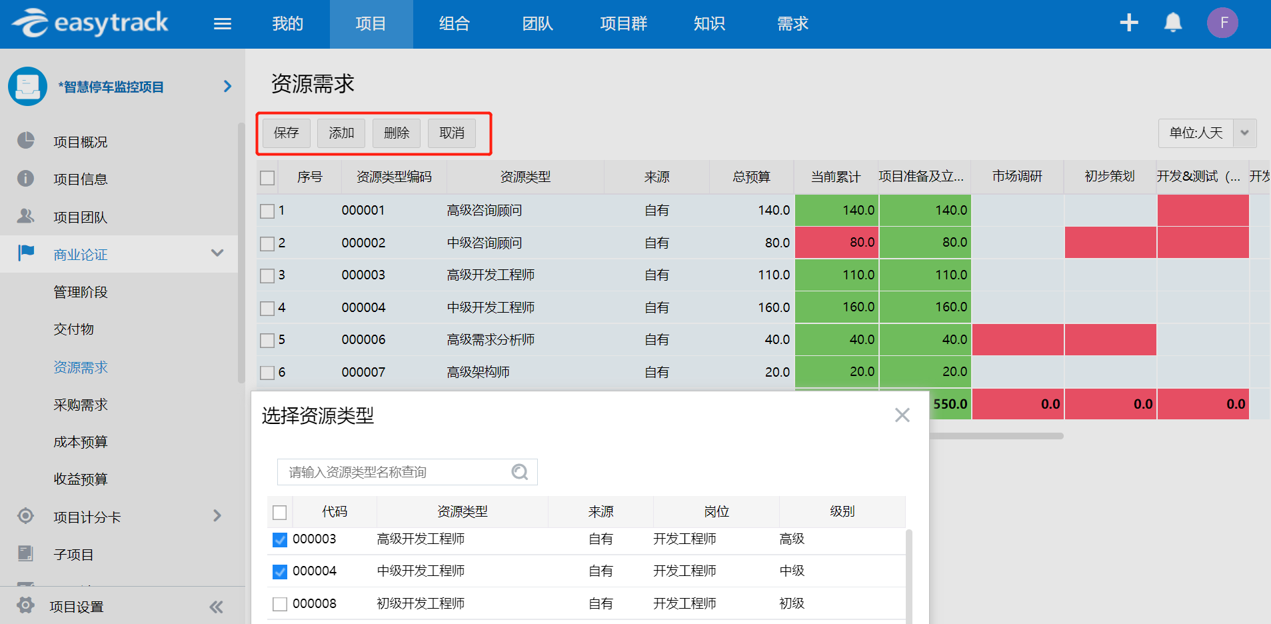Open the 知识 top menu
The image size is (1271, 624).
click(x=708, y=24)
